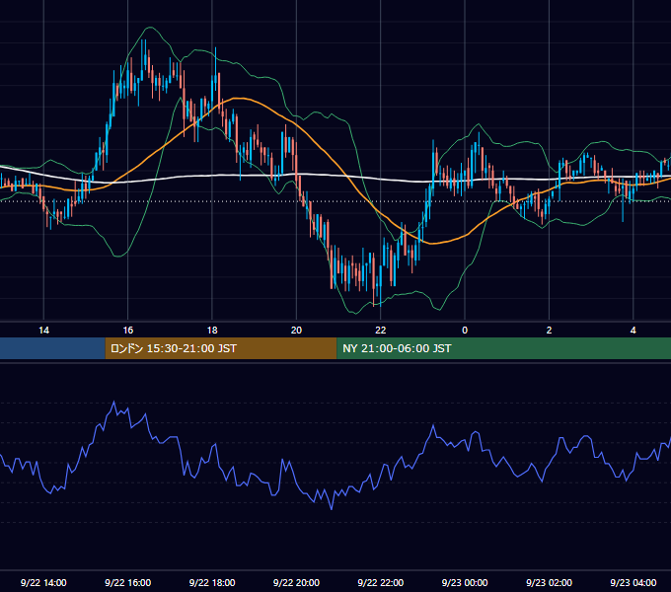Click the 9/22 16:00 date label
Viewport: 671px width, 592px height.
point(128,582)
